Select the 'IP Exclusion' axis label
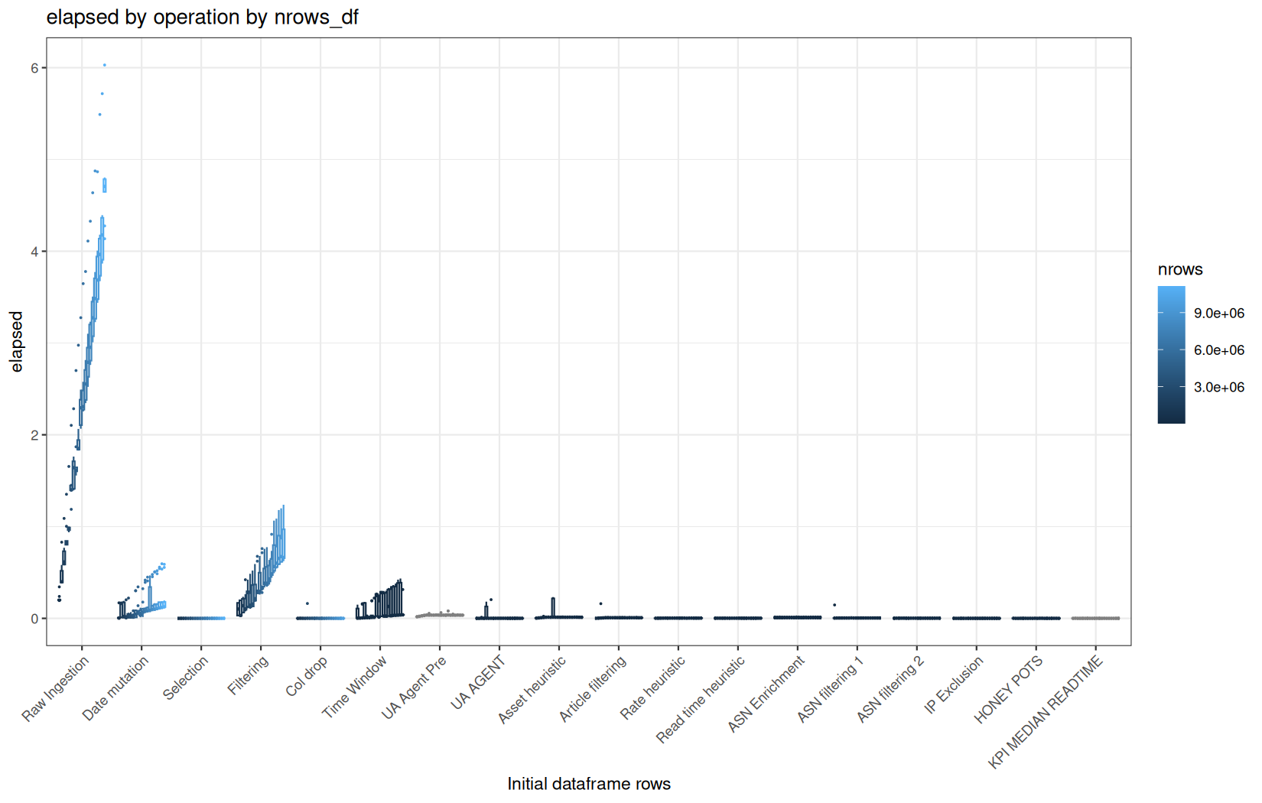The height and width of the screenshot is (803, 1262). [953, 685]
